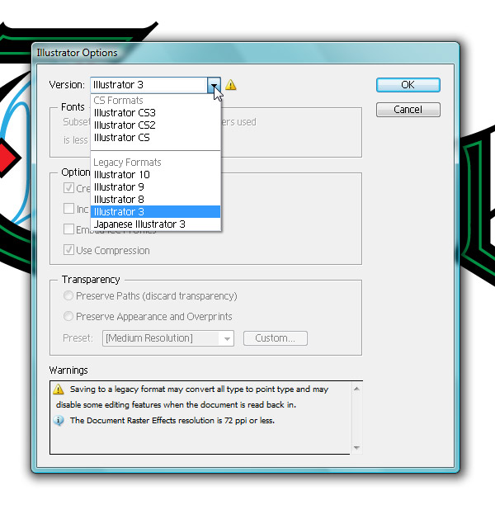This screenshot has width=495, height=519.
Task: Click the Version field showing Illustrator 3
Action: (148, 85)
